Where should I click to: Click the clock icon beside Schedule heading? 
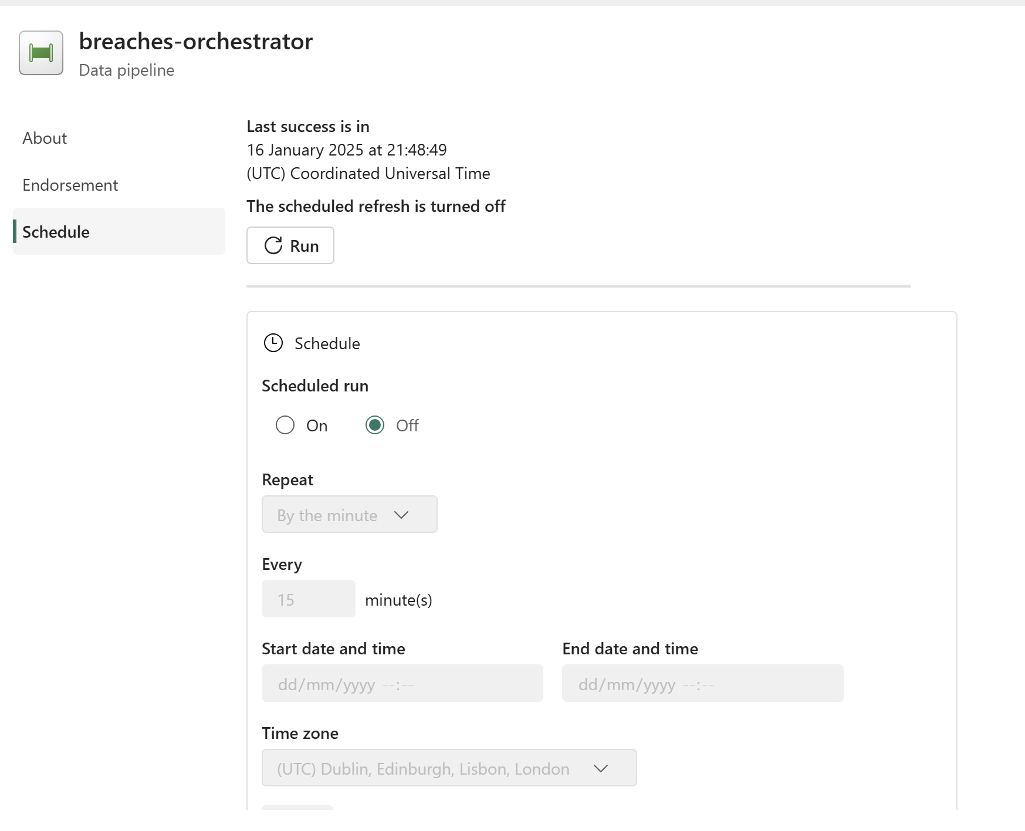272,343
